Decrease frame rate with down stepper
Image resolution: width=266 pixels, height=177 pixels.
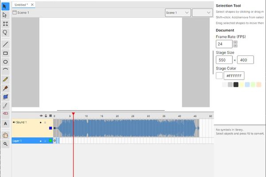pos(235,46)
